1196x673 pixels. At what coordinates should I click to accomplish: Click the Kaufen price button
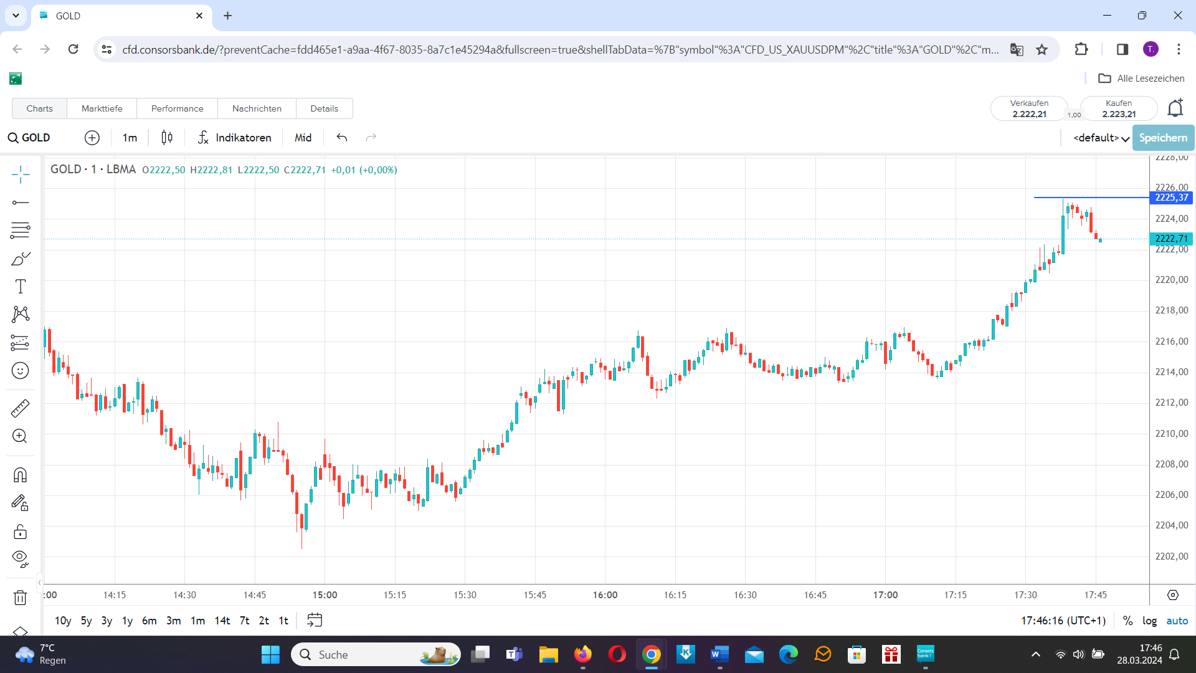(1119, 108)
